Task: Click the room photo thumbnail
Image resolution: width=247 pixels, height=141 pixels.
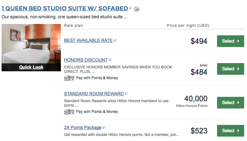Action: pyautogui.click(x=31, y=44)
